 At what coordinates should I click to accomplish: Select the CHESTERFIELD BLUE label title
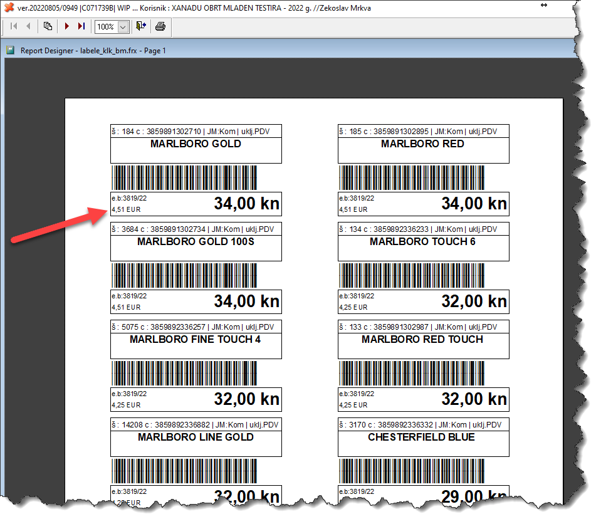(x=422, y=438)
